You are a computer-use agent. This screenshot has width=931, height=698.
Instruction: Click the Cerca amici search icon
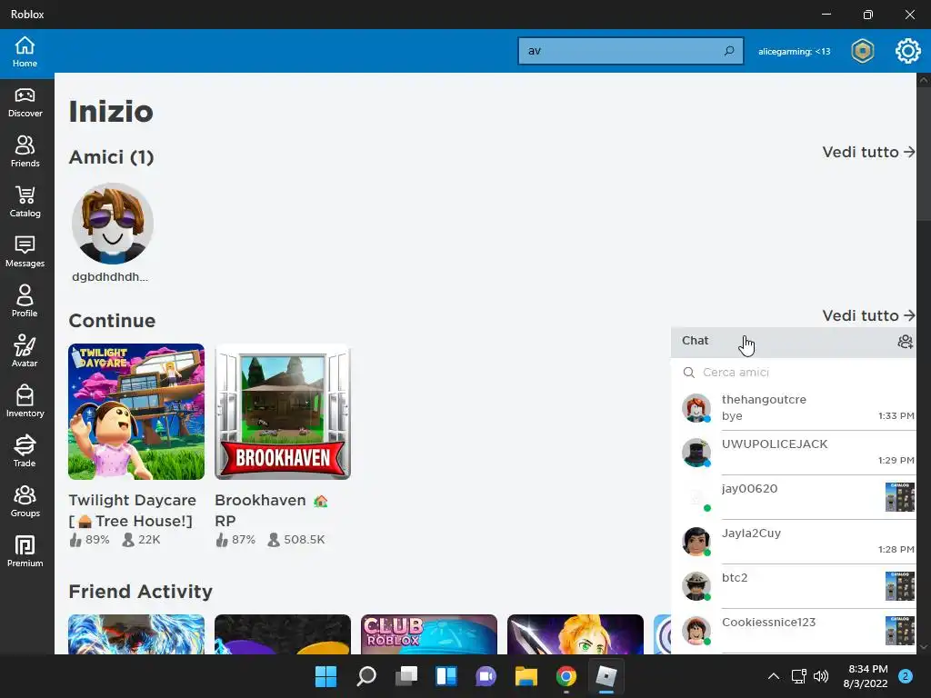689,372
